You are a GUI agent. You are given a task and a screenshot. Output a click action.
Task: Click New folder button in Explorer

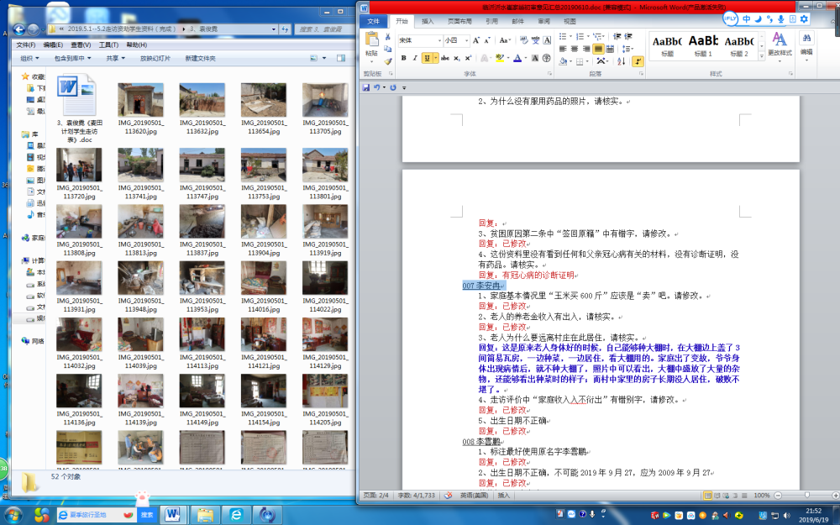pos(201,58)
